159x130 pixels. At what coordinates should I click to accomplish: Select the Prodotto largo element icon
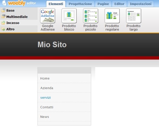click(x=134, y=16)
